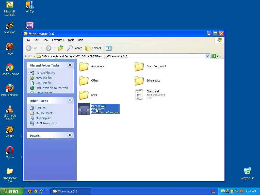Viewport: 260px width, 195px height.
Task: Select the Other folder icon
Action: [84, 80]
